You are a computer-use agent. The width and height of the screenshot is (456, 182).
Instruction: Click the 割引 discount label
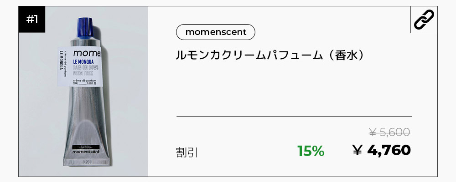(x=187, y=152)
